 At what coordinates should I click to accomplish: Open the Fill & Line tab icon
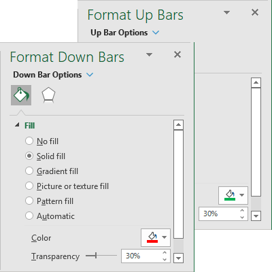(x=21, y=95)
